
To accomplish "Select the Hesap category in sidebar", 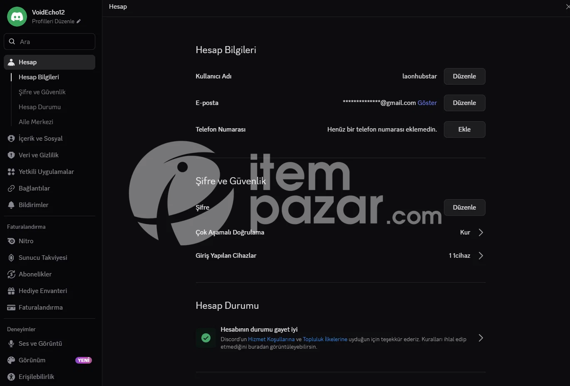I will point(50,62).
